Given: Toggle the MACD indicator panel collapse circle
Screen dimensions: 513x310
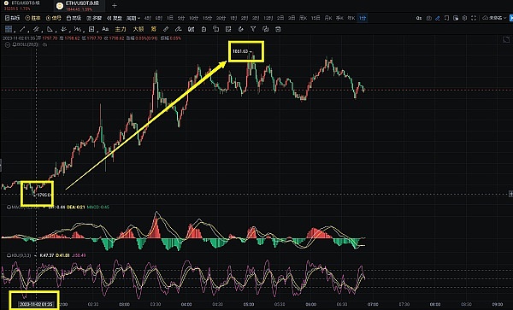Looking at the screenshot, I should pos(9,208).
